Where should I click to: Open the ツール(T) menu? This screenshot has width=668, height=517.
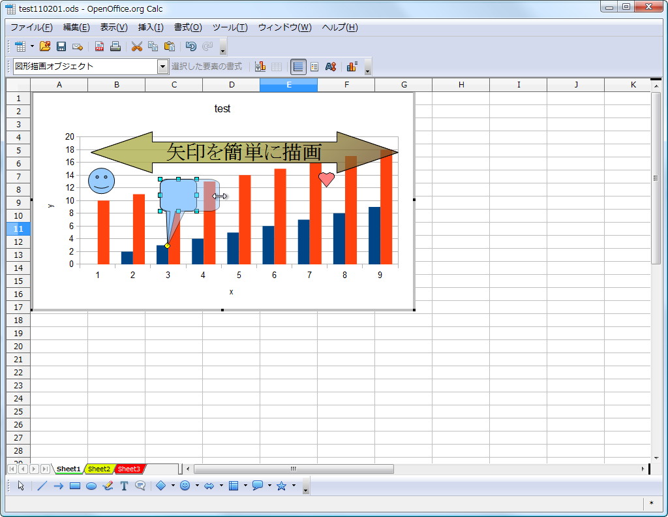[x=230, y=27]
